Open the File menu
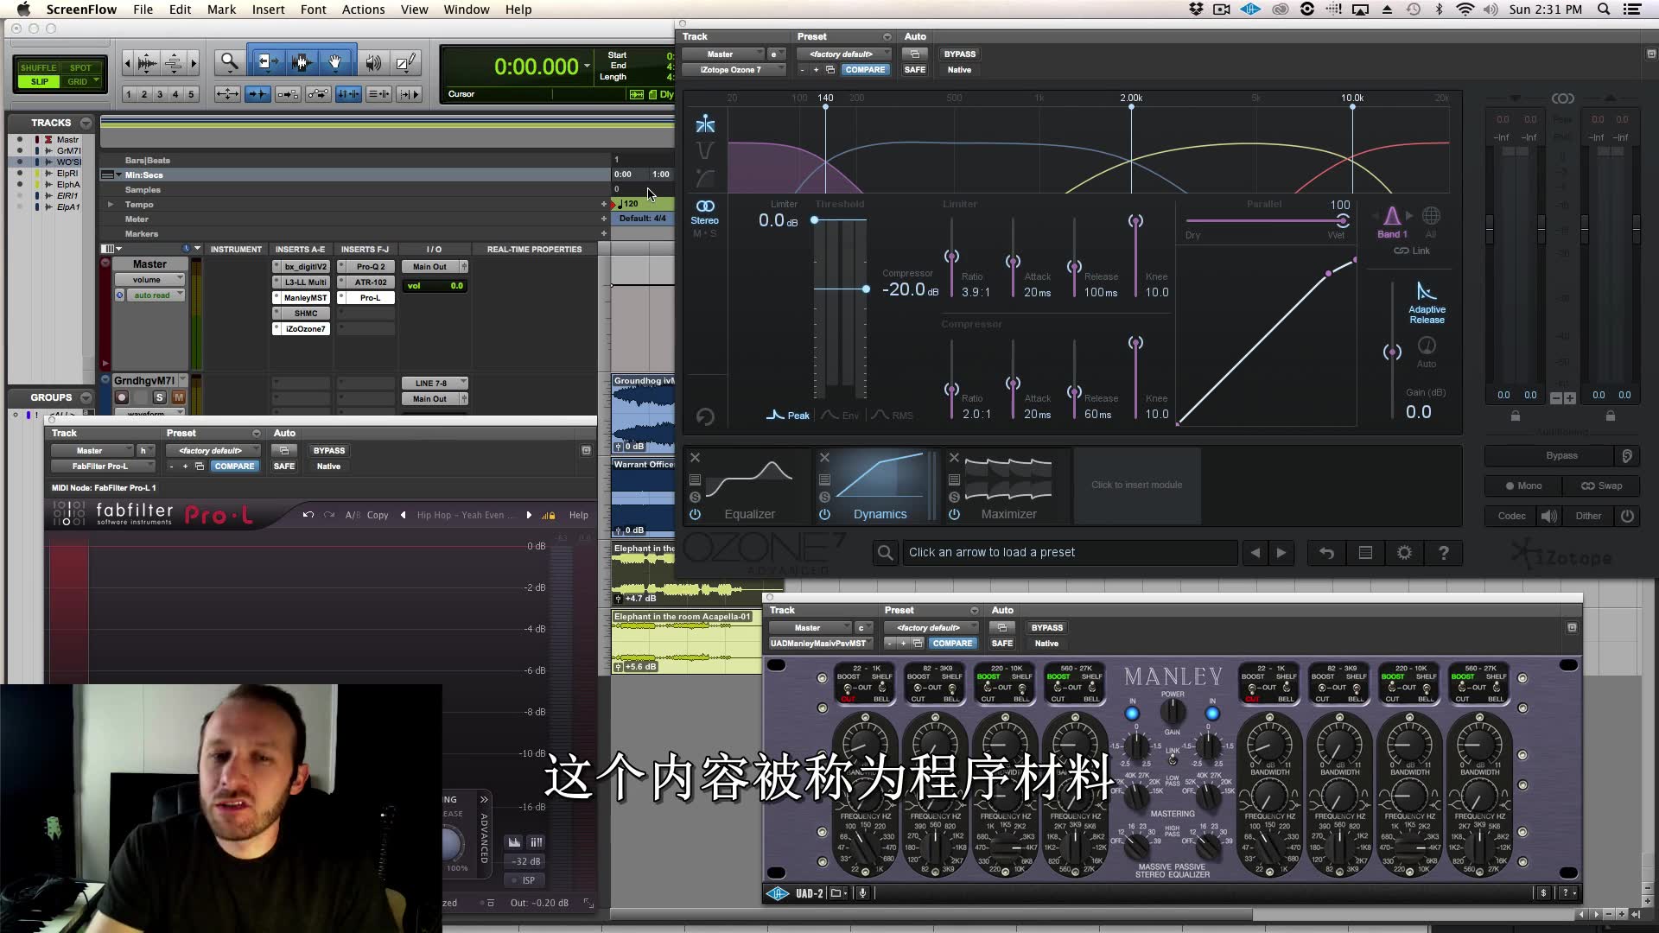This screenshot has width=1659, height=933. point(143,10)
